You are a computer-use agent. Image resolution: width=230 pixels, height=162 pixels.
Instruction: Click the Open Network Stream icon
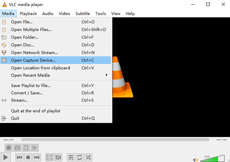click(x=4, y=53)
